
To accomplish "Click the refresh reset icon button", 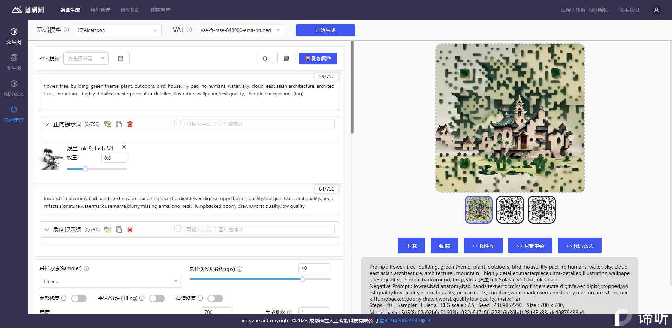I will pyautogui.click(x=265, y=59).
